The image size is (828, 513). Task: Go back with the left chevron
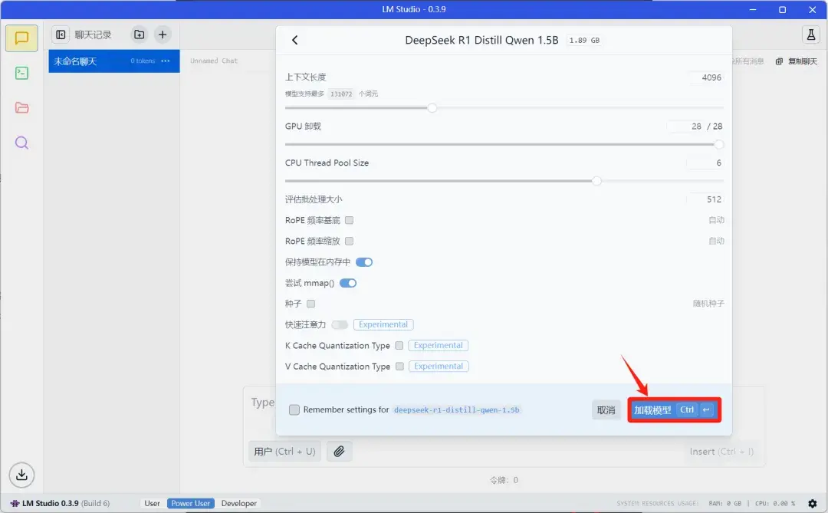(294, 40)
